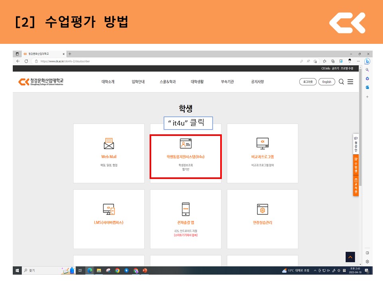Click the 현장실습관리 link text
The width and height of the screenshot is (383, 287).
(263, 222)
